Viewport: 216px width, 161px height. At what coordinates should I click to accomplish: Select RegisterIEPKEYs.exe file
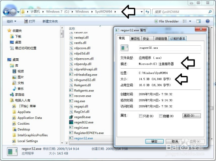pos(86,133)
